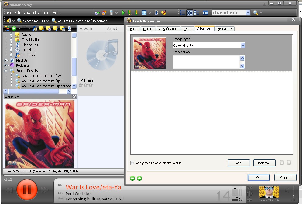Click the green back navigation arrow
The height and width of the screenshot is (204, 302).
click(14, 28)
